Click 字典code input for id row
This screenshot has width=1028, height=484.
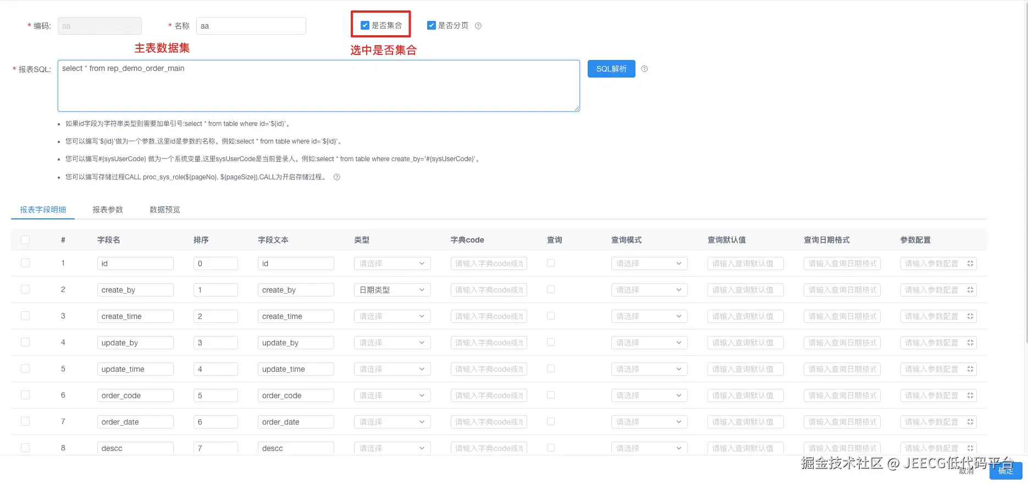[x=489, y=263]
